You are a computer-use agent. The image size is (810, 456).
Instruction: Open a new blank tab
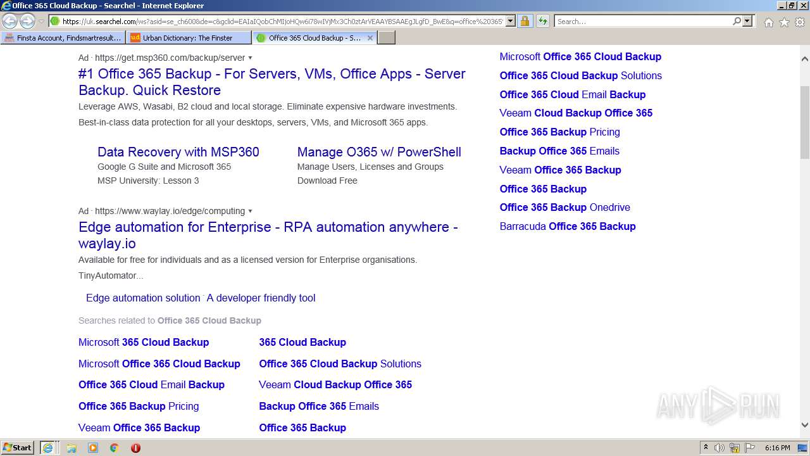click(x=387, y=38)
